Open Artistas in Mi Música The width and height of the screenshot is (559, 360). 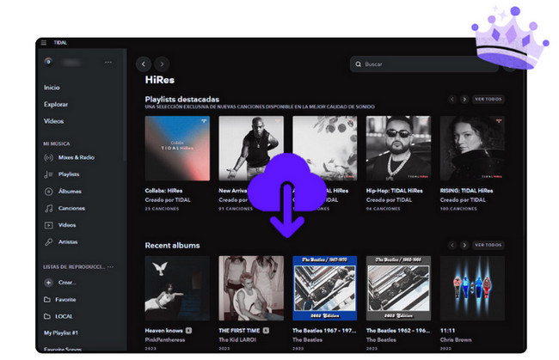(60, 241)
